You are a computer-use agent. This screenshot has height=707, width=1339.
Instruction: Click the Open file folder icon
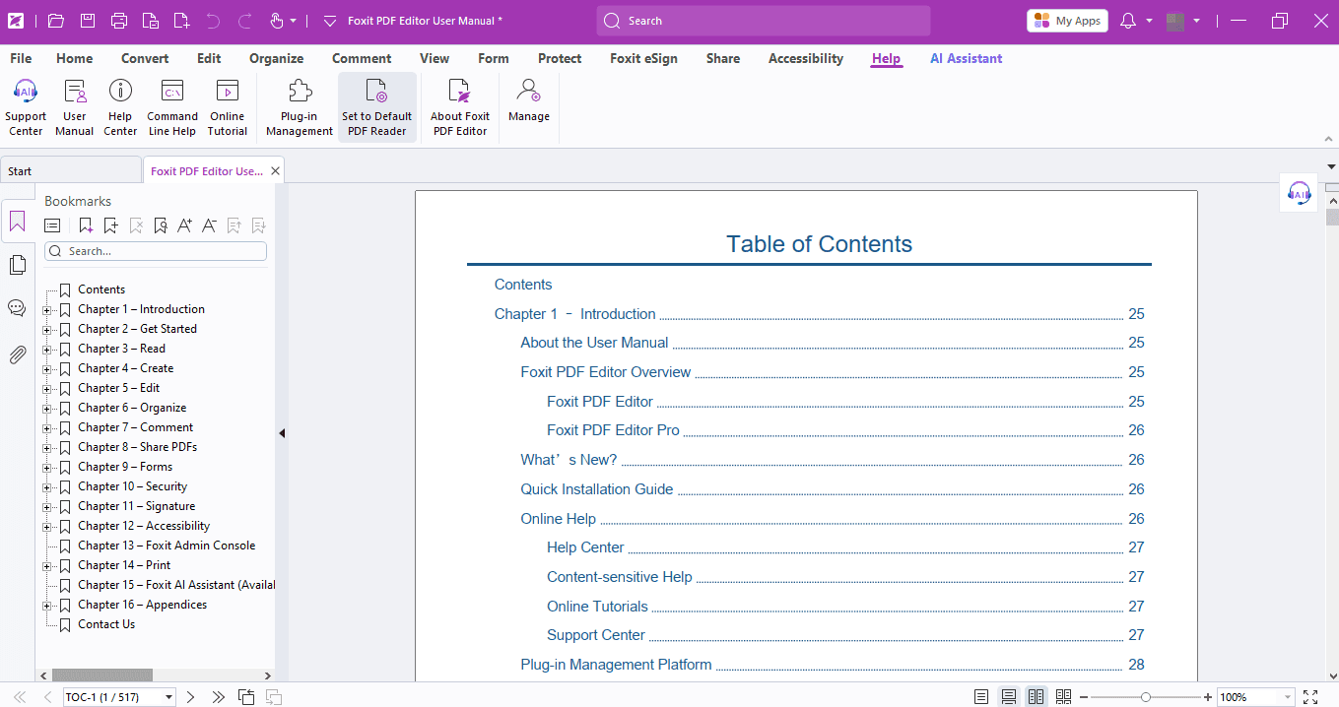click(x=56, y=21)
